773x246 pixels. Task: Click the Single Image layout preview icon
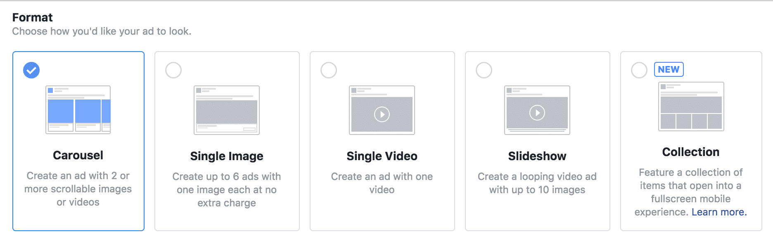[227, 110]
